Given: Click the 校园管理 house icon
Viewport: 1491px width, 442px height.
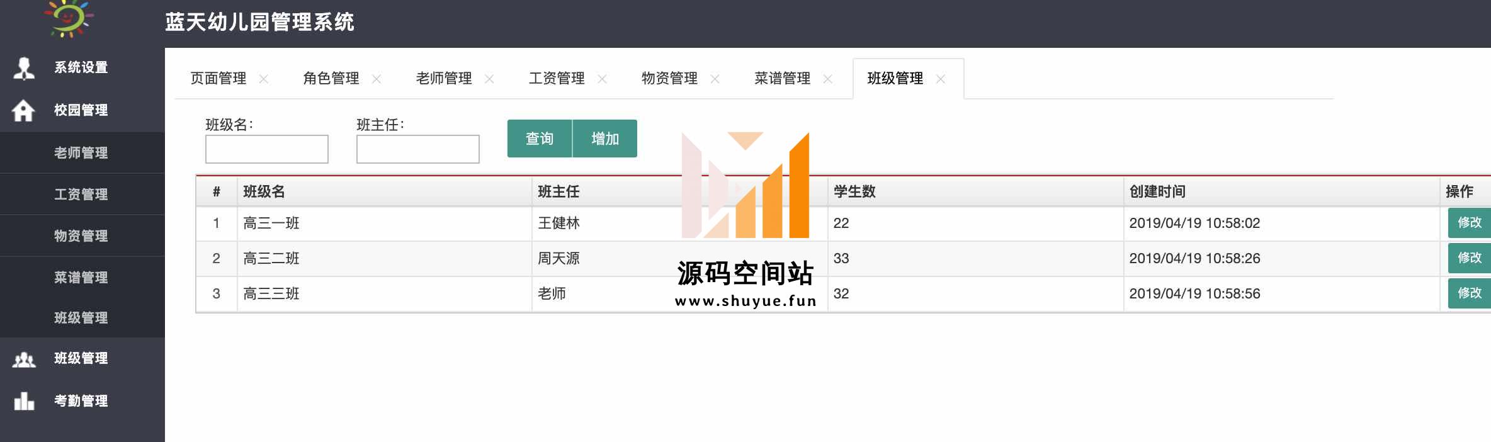Looking at the screenshot, I should pos(23,110).
